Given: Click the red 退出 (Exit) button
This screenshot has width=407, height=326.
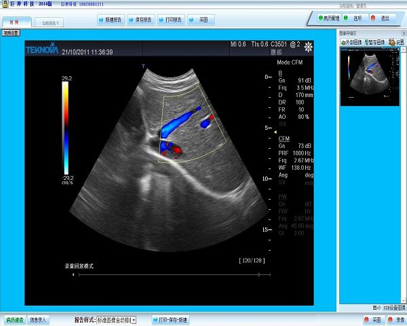Looking at the screenshot, I should pyautogui.click(x=381, y=18).
